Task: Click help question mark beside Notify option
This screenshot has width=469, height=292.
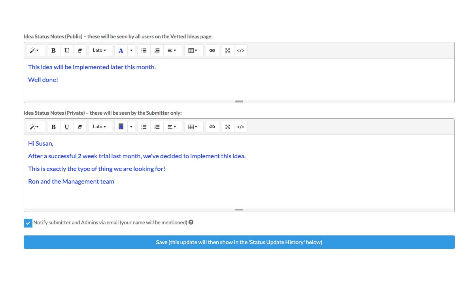Action: (x=191, y=222)
